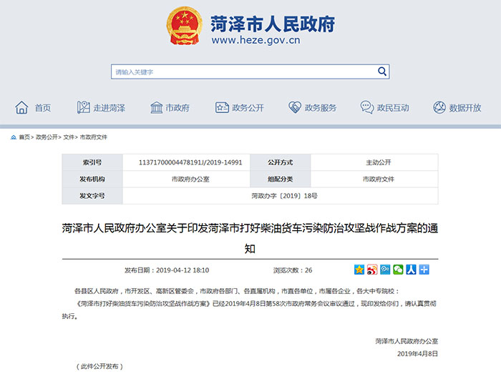The width and height of the screenshot is (501, 379).
Task: Click 市政府文件 breadcrumb link
Action: [x=93, y=137]
